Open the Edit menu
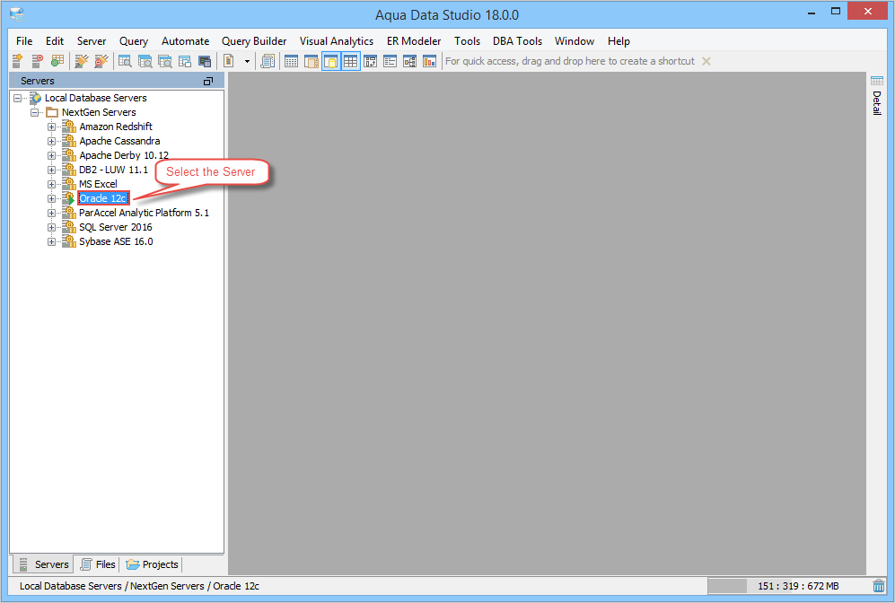Image resolution: width=895 pixels, height=603 pixels. pos(55,41)
